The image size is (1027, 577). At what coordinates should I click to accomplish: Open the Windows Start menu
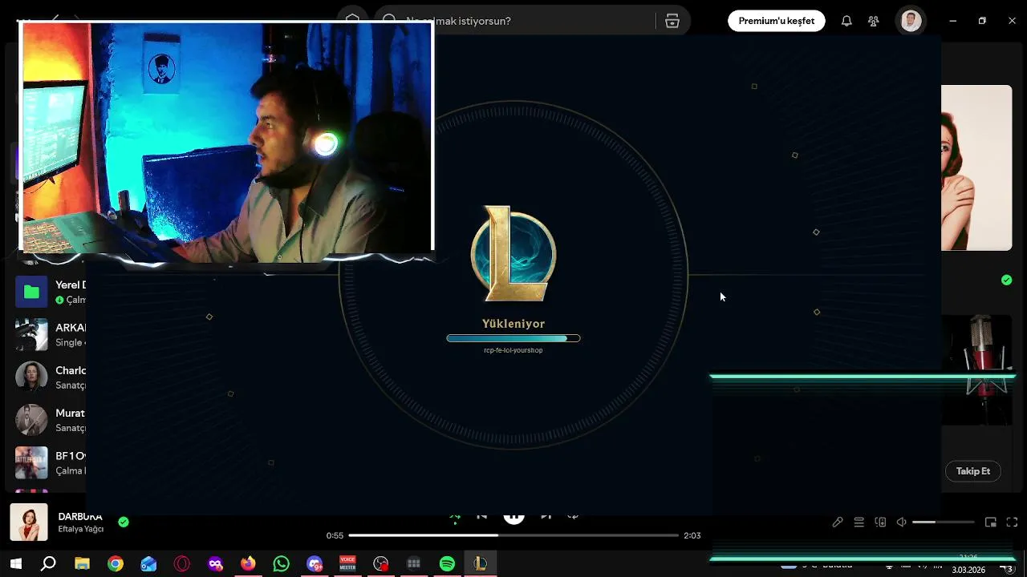15,564
